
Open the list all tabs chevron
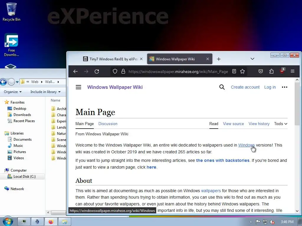click(x=252, y=59)
